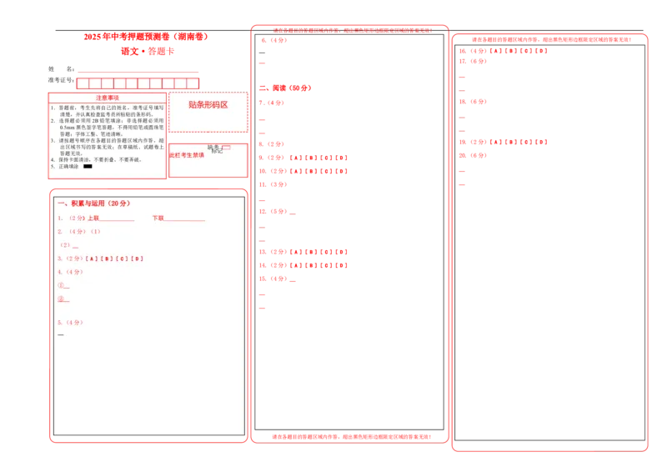Mark option D for question 3
This screenshot has height=472, width=667.
point(137,259)
